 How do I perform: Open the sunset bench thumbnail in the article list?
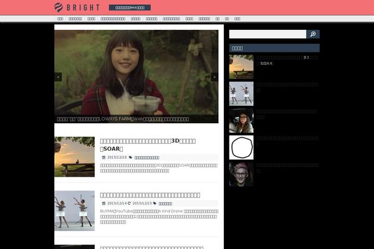(x=74, y=157)
